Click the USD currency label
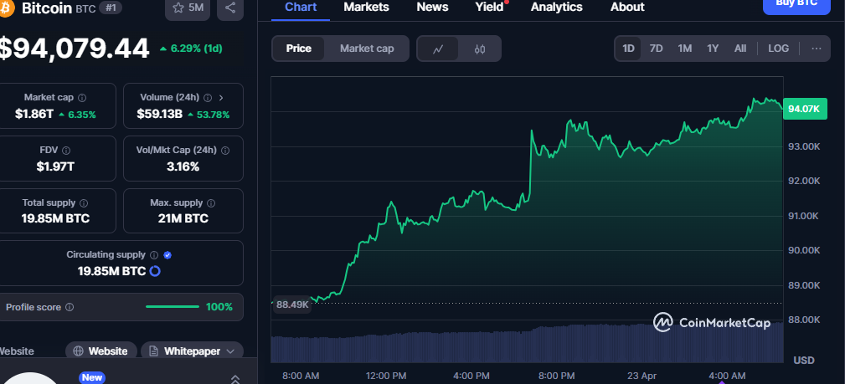Image resolution: width=845 pixels, height=384 pixels. click(804, 360)
